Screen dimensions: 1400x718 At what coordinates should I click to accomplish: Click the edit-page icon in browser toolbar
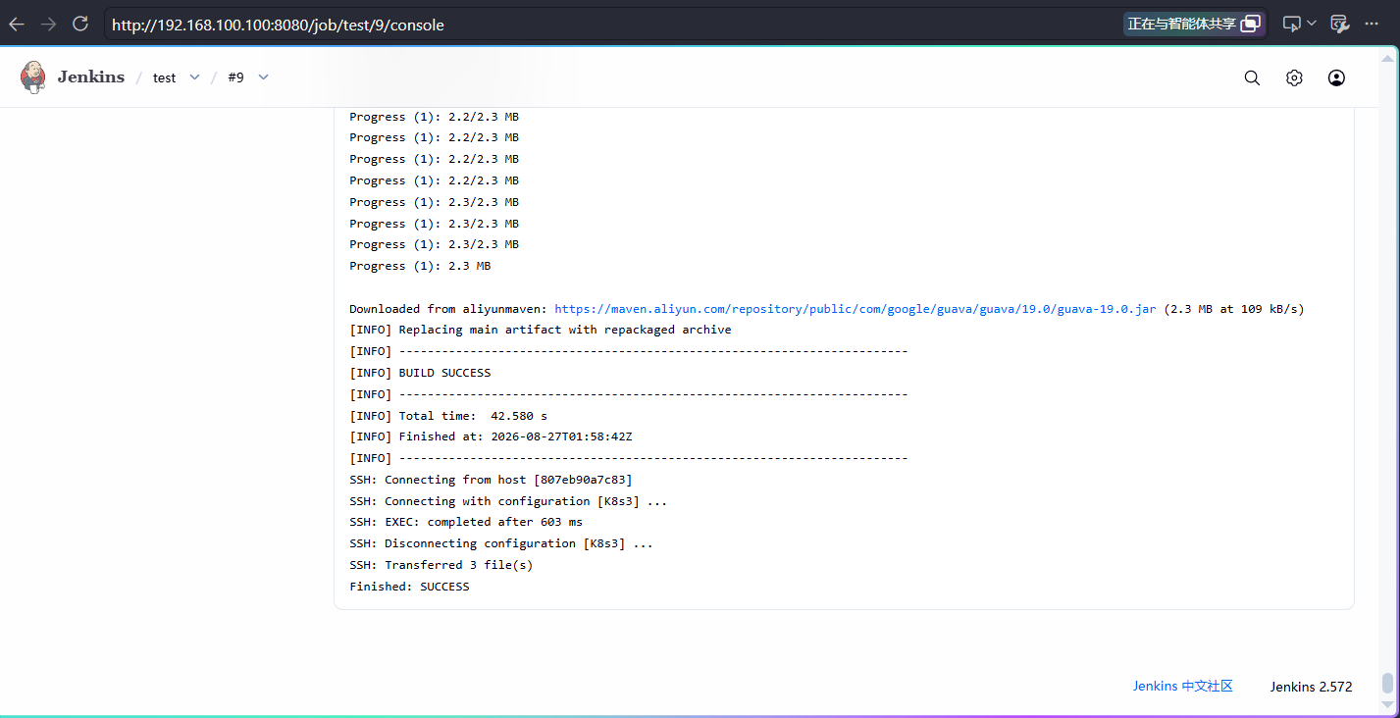click(x=1339, y=24)
